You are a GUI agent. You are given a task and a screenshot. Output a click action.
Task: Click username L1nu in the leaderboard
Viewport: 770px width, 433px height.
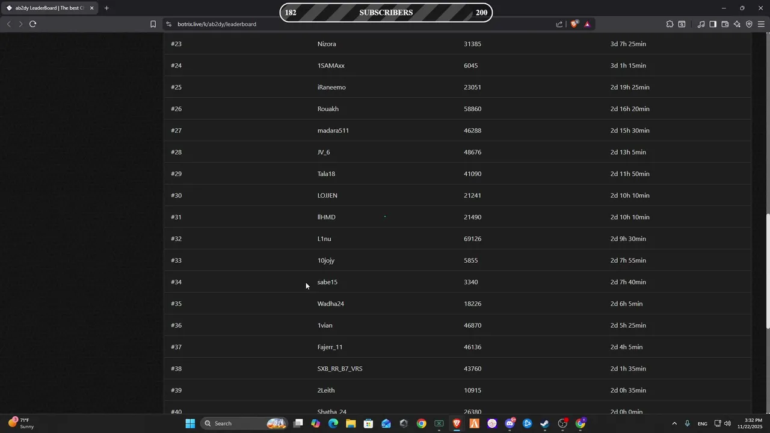pyautogui.click(x=324, y=239)
